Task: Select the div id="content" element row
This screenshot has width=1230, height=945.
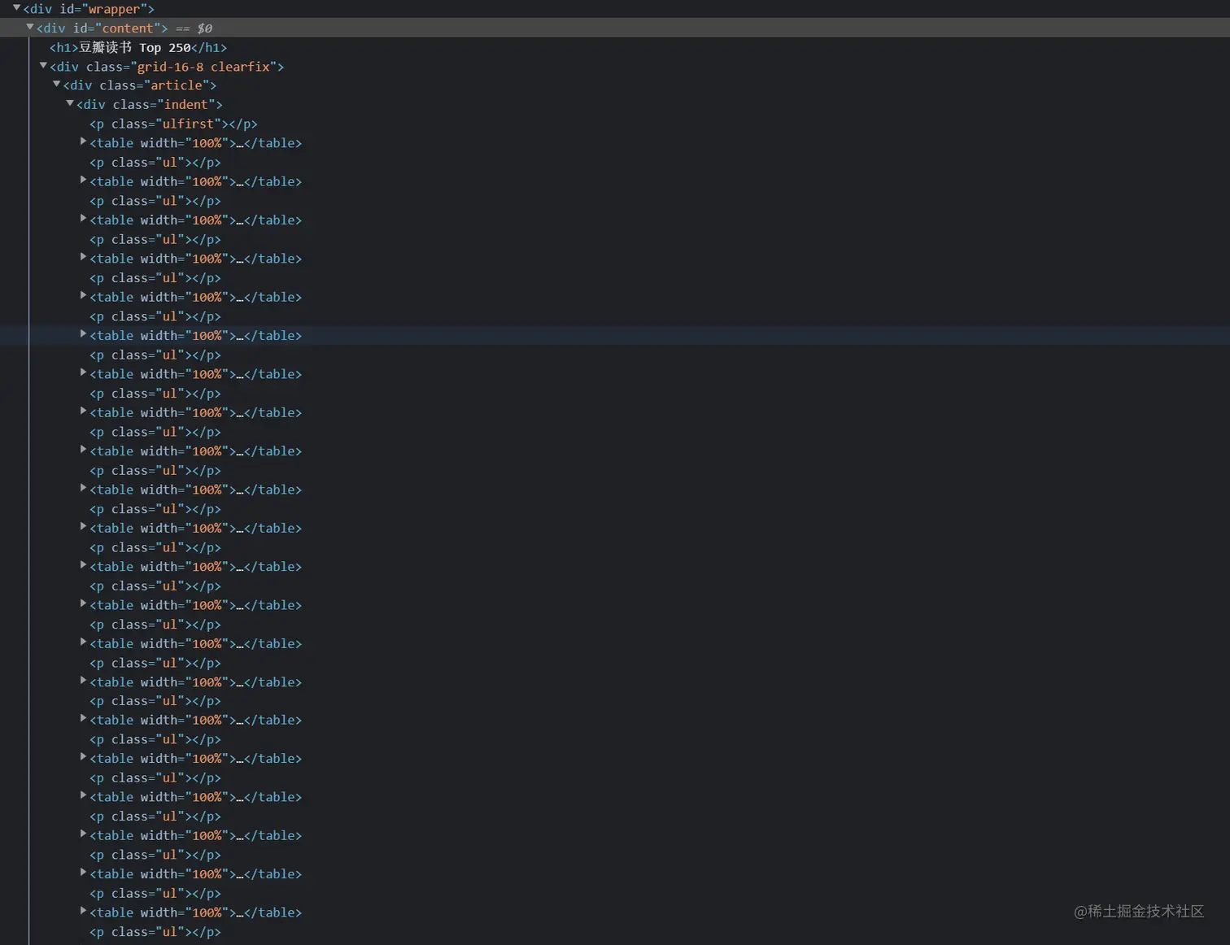Action: pyautogui.click(x=615, y=28)
